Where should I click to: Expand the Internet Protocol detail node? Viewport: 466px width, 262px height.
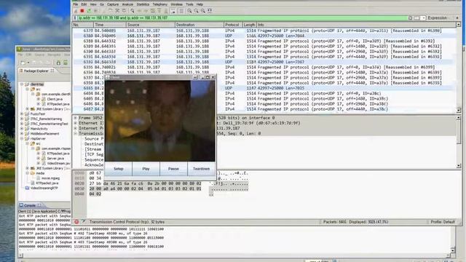pos(76,128)
